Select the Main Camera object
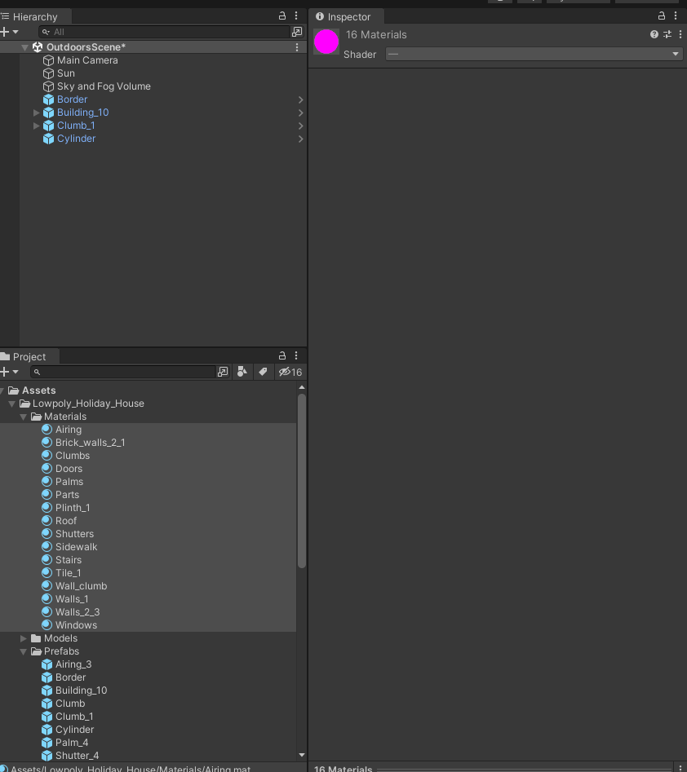 [x=86, y=60]
